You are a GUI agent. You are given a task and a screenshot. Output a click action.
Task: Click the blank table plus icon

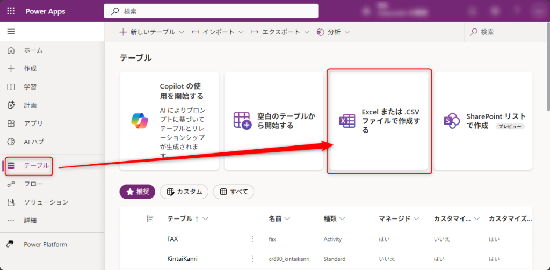[242, 121]
